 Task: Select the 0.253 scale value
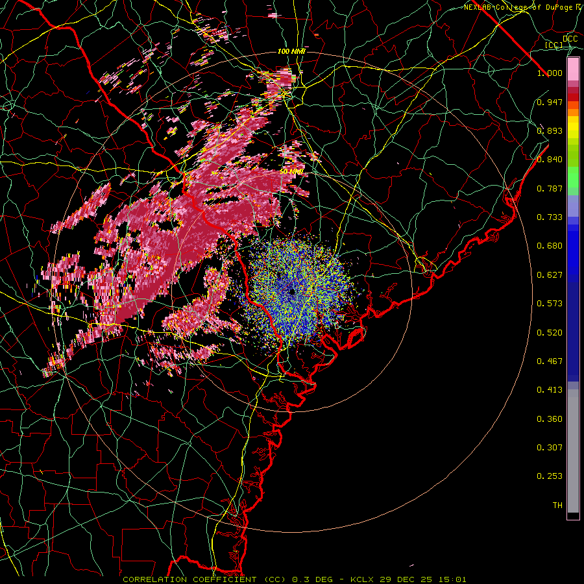550,476
